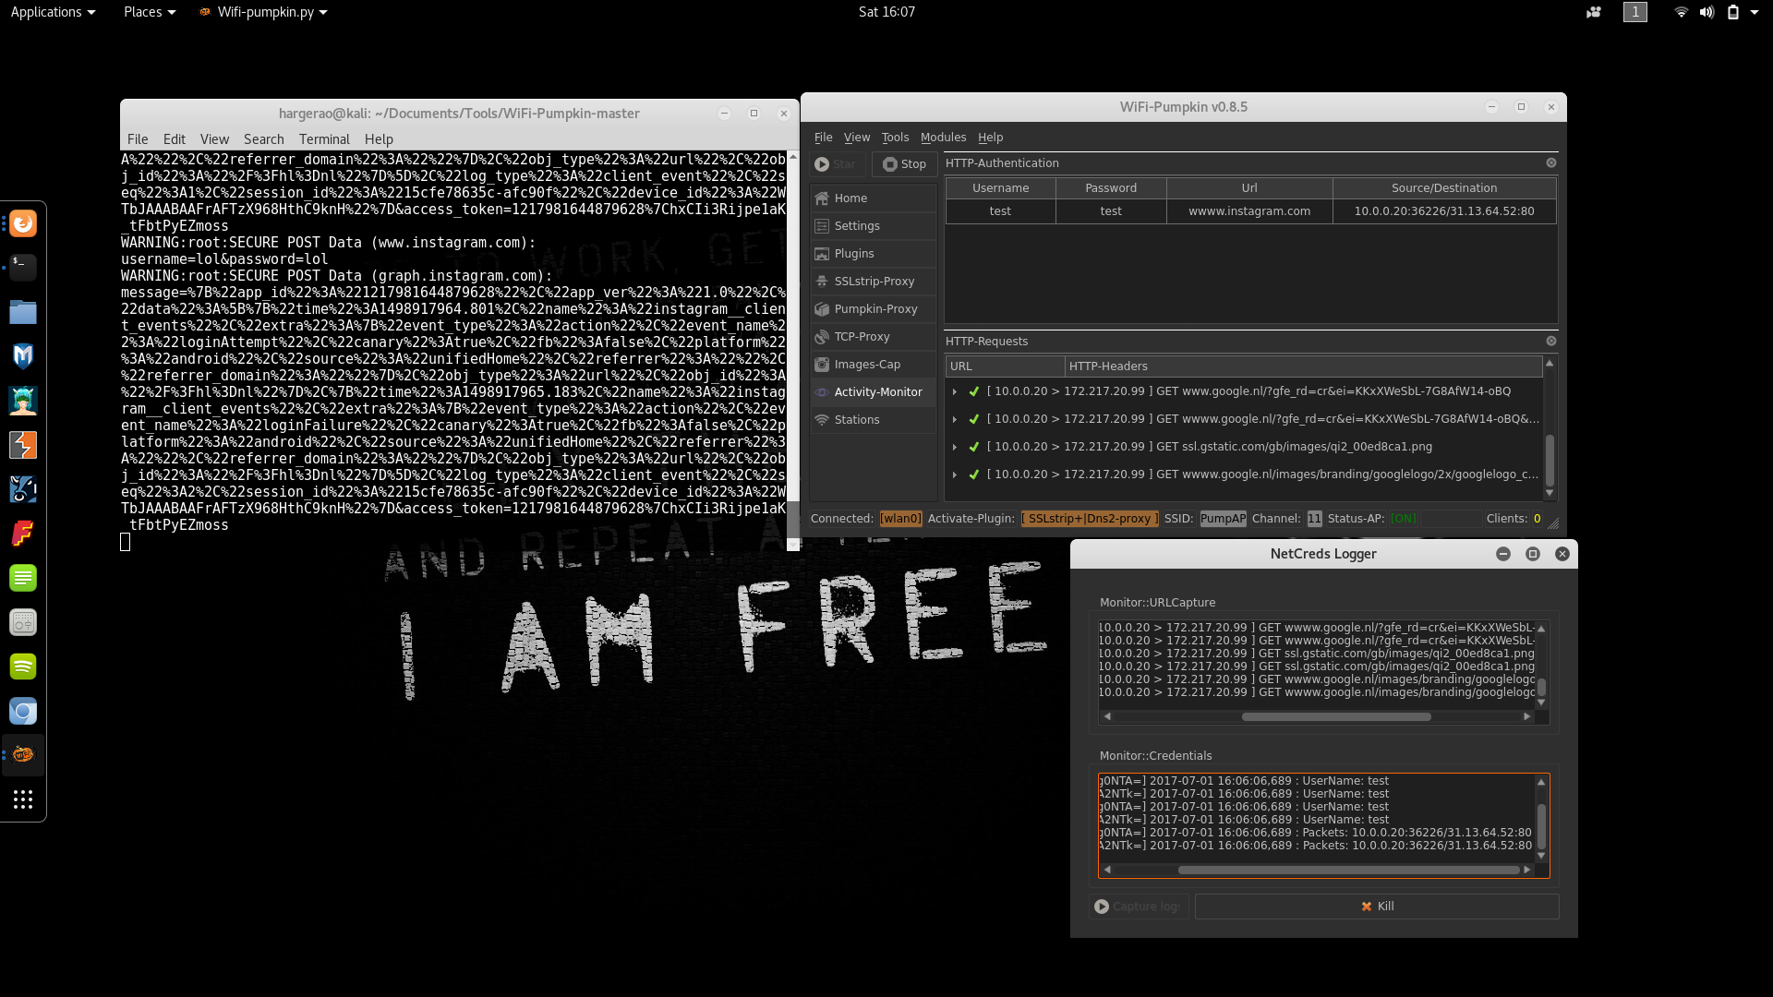1773x997 pixels.
Task: Open system menu dropdown arrow
Action: [x=1755, y=12]
